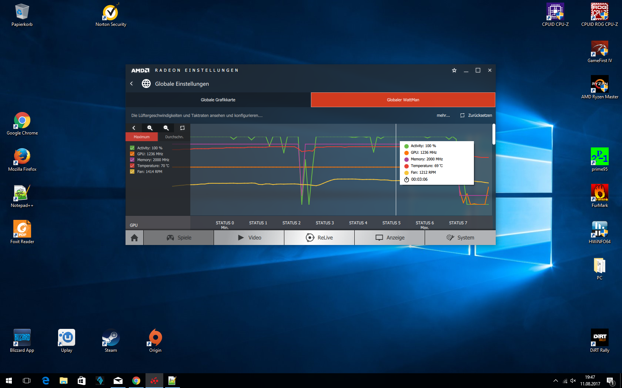Select the Google Chrome desktop shortcut
622x388 pixels.
point(22,124)
